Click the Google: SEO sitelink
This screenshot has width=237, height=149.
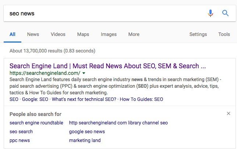[x=35, y=99]
